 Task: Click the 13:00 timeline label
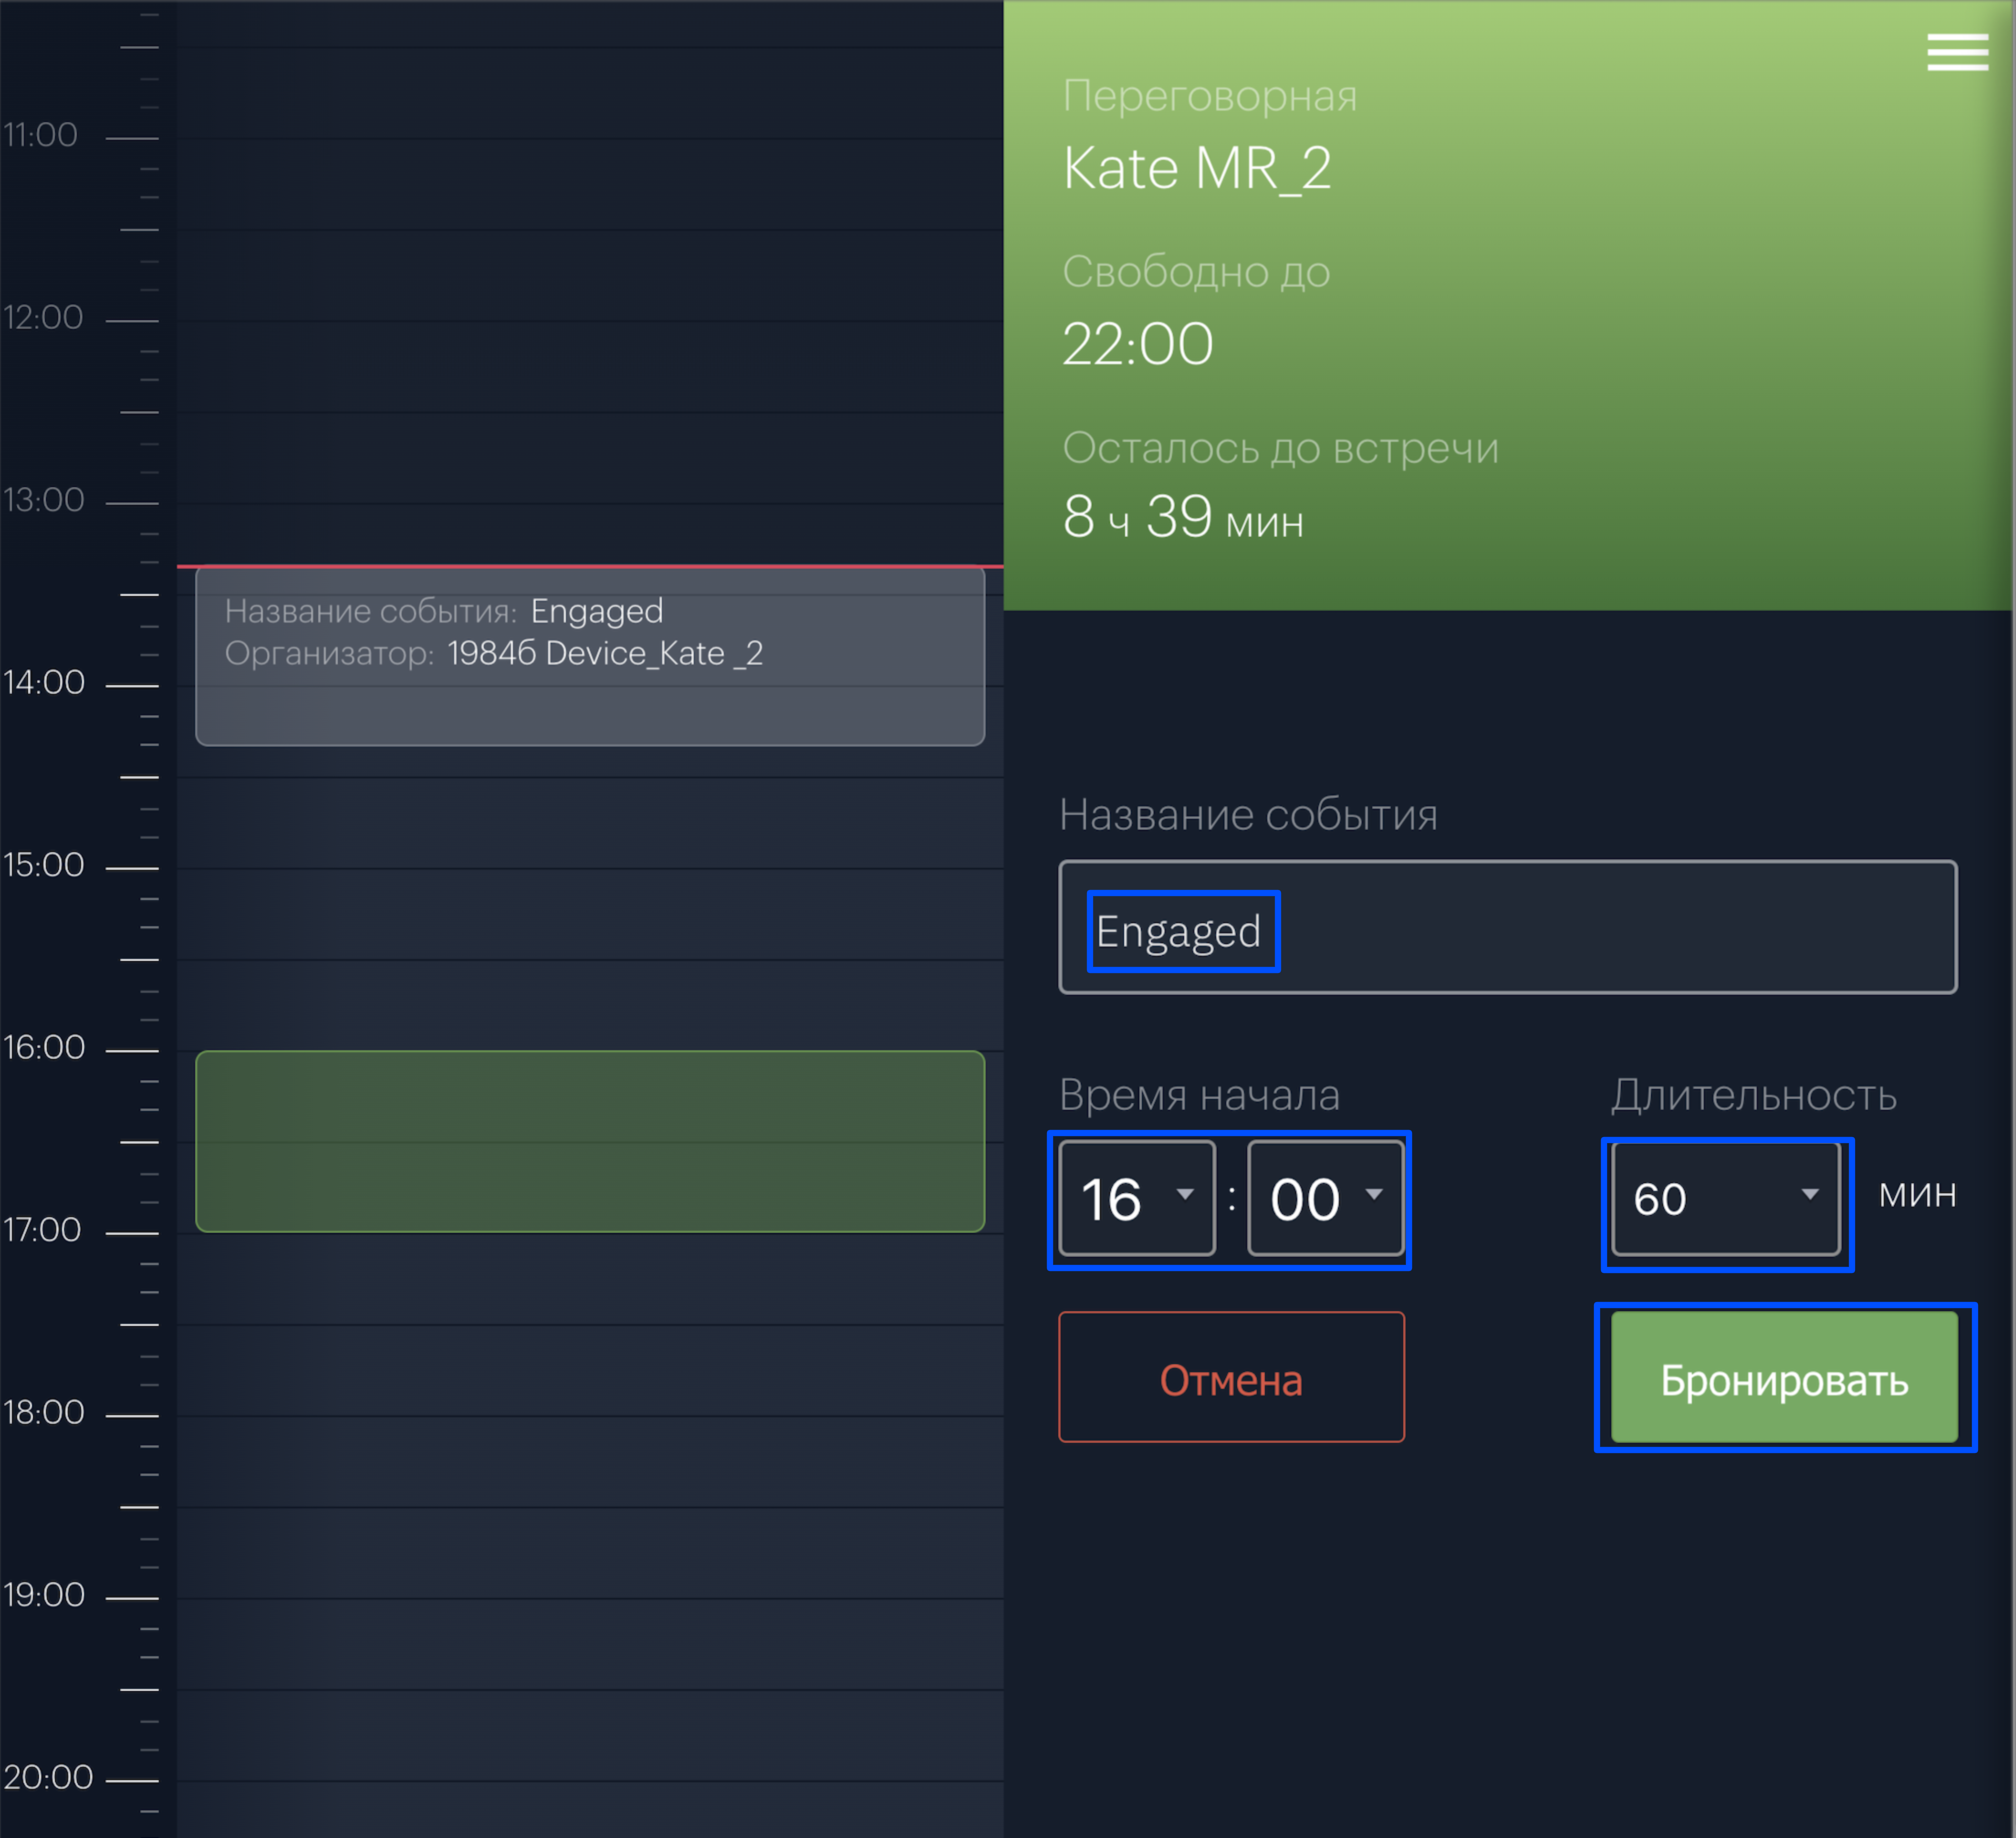coord(44,500)
